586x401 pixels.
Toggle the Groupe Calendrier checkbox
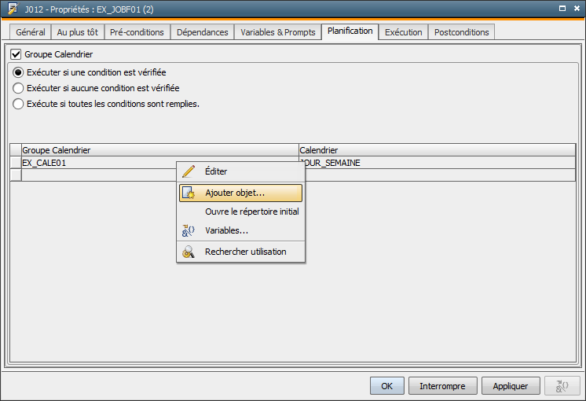(x=16, y=55)
